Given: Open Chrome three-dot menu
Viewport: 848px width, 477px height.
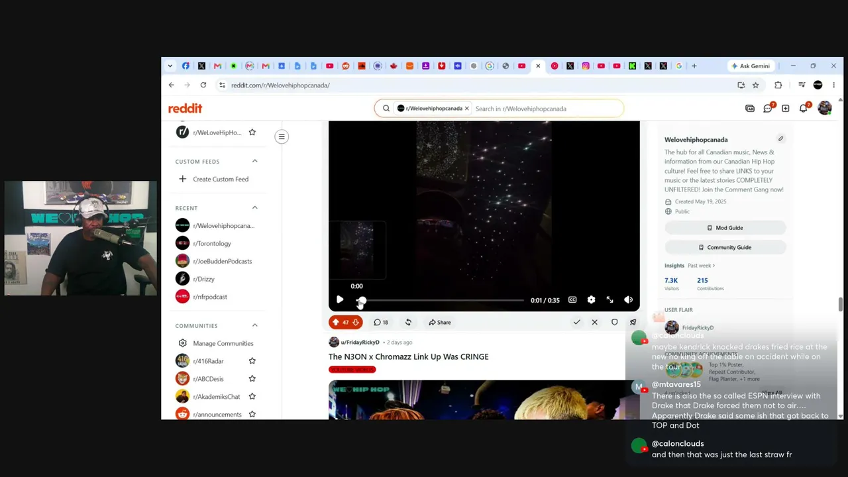Looking at the screenshot, I should (833, 85).
